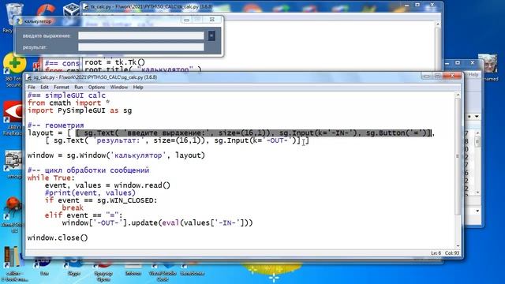Click the 'break' keyword line
505x284 pixels.
point(73,207)
